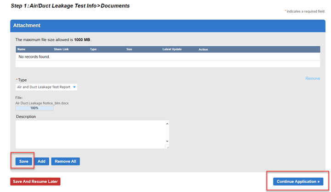Image resolution: width=331 pixels, height=192 pixels.
Task: Click the Remove link
Action: (313, 78)
